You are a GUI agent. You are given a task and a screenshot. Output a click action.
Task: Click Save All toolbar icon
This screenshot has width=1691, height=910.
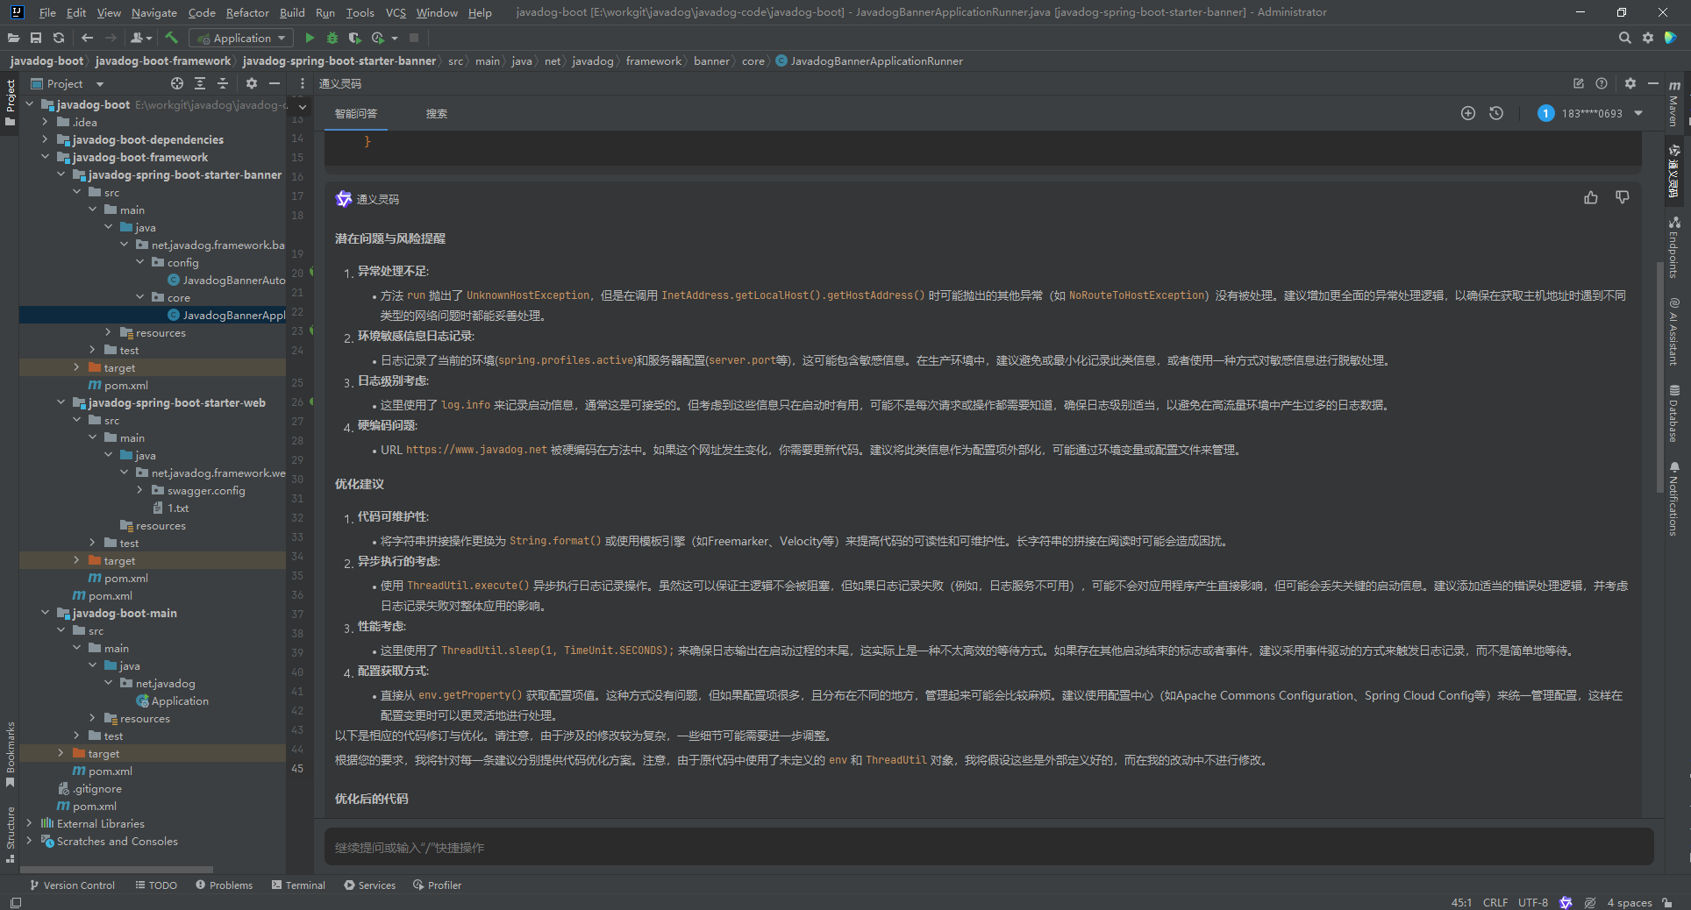(x=36, y=38)
